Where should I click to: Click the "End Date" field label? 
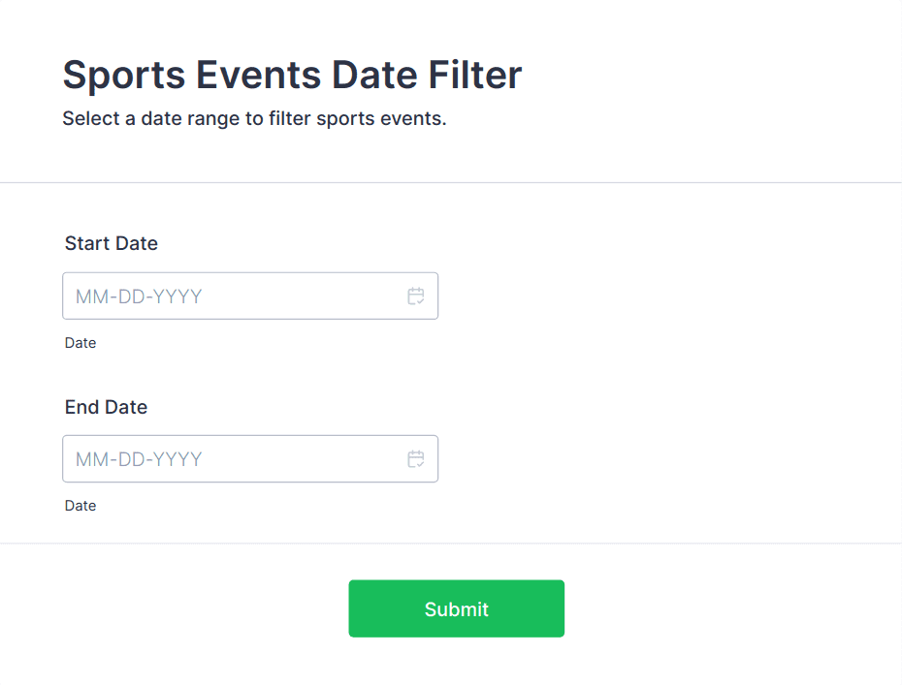tap(107, 407)
